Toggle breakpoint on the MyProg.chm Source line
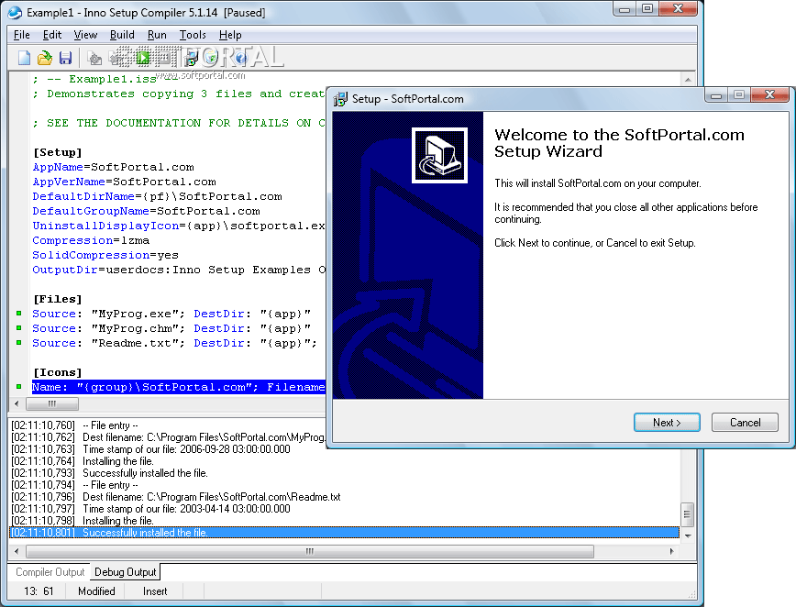This screenshot has width=796, height=607. 18,328
